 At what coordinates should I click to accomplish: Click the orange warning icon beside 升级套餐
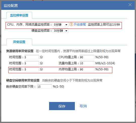[x=71, y=24]
